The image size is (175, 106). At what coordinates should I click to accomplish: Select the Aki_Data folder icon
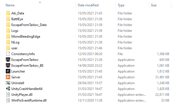click(x=8, y=13)
